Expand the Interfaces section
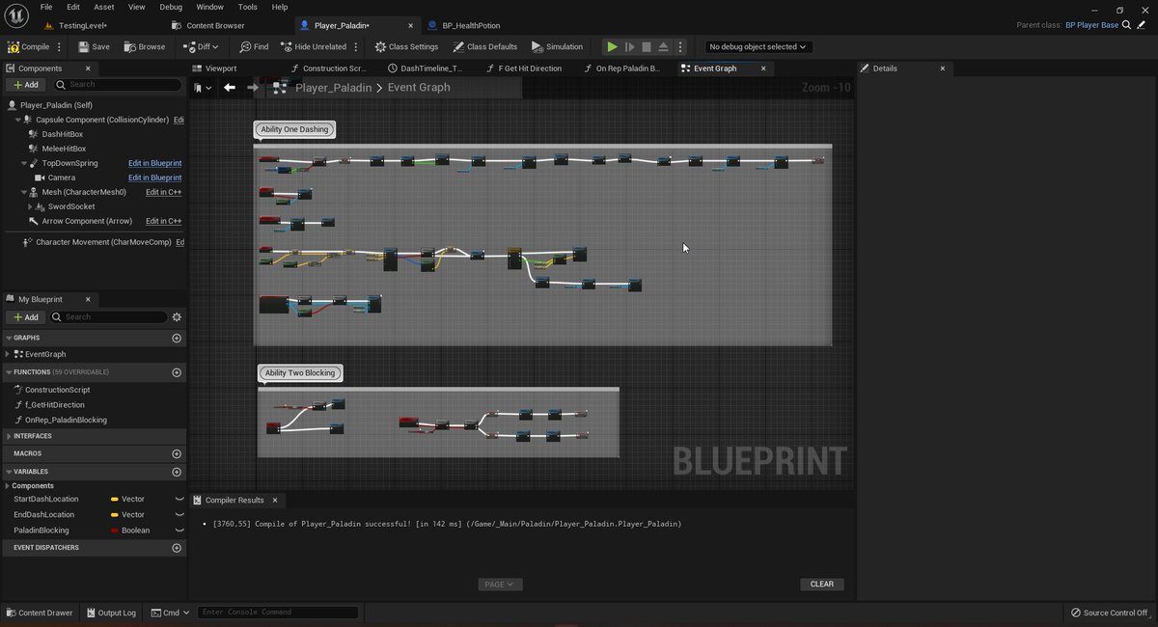 [8, 436]
